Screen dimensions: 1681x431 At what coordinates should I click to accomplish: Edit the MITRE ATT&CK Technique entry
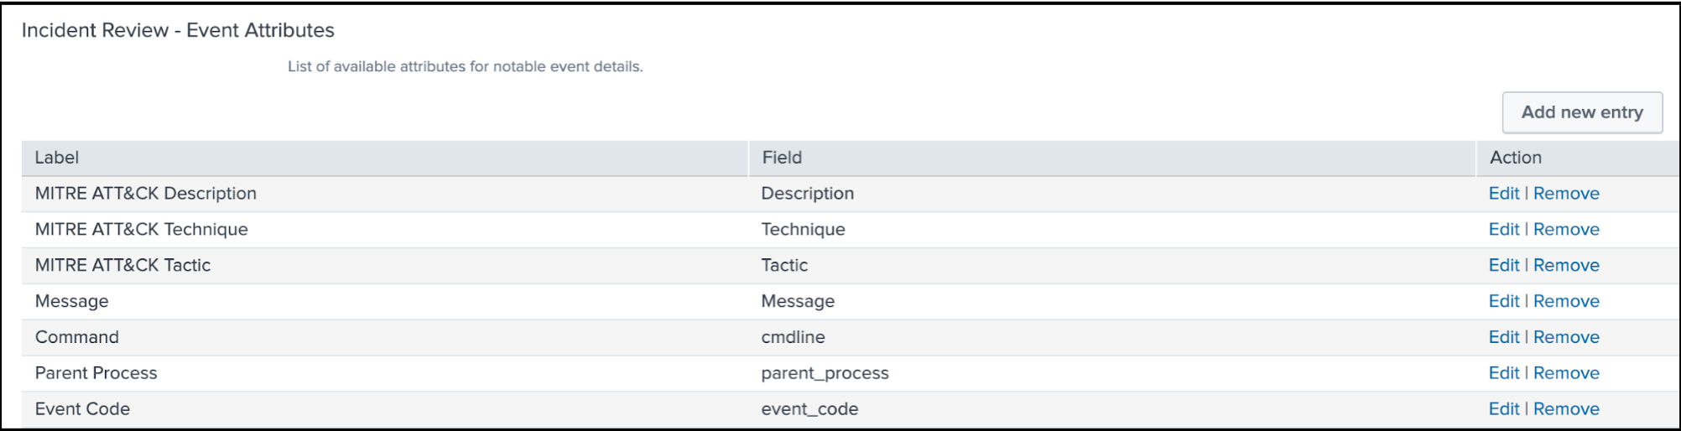pyautogui.click(x=1504, y=230)
